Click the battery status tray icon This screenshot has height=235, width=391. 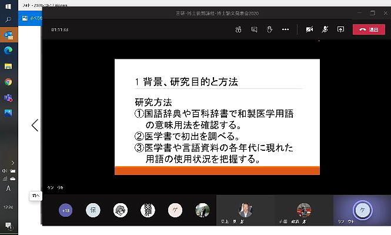13,171
